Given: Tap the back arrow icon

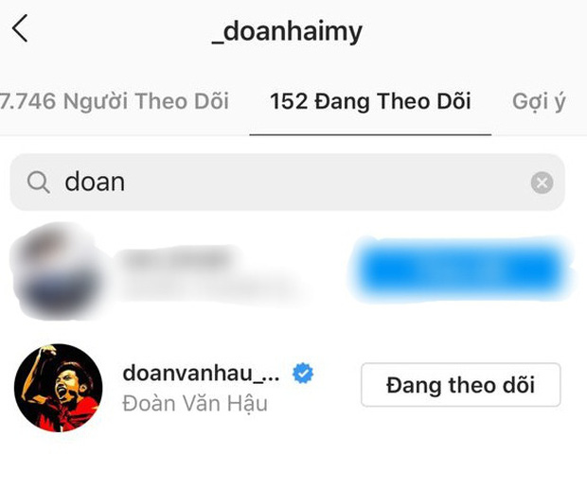Looking at the screenshot, I should (20, 28).
